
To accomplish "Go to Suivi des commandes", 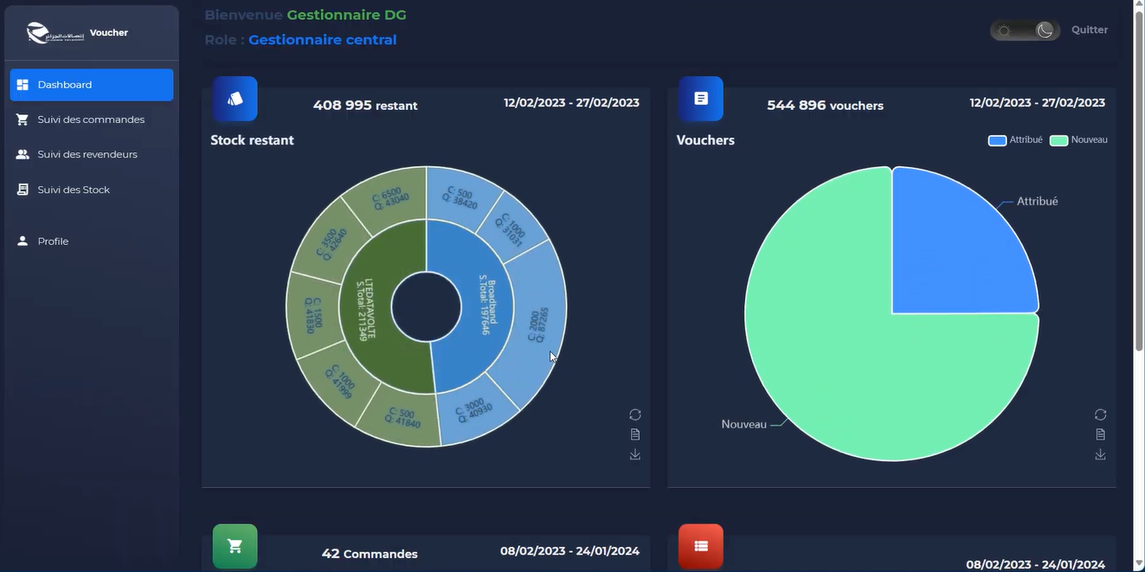I will click(91, 119).
